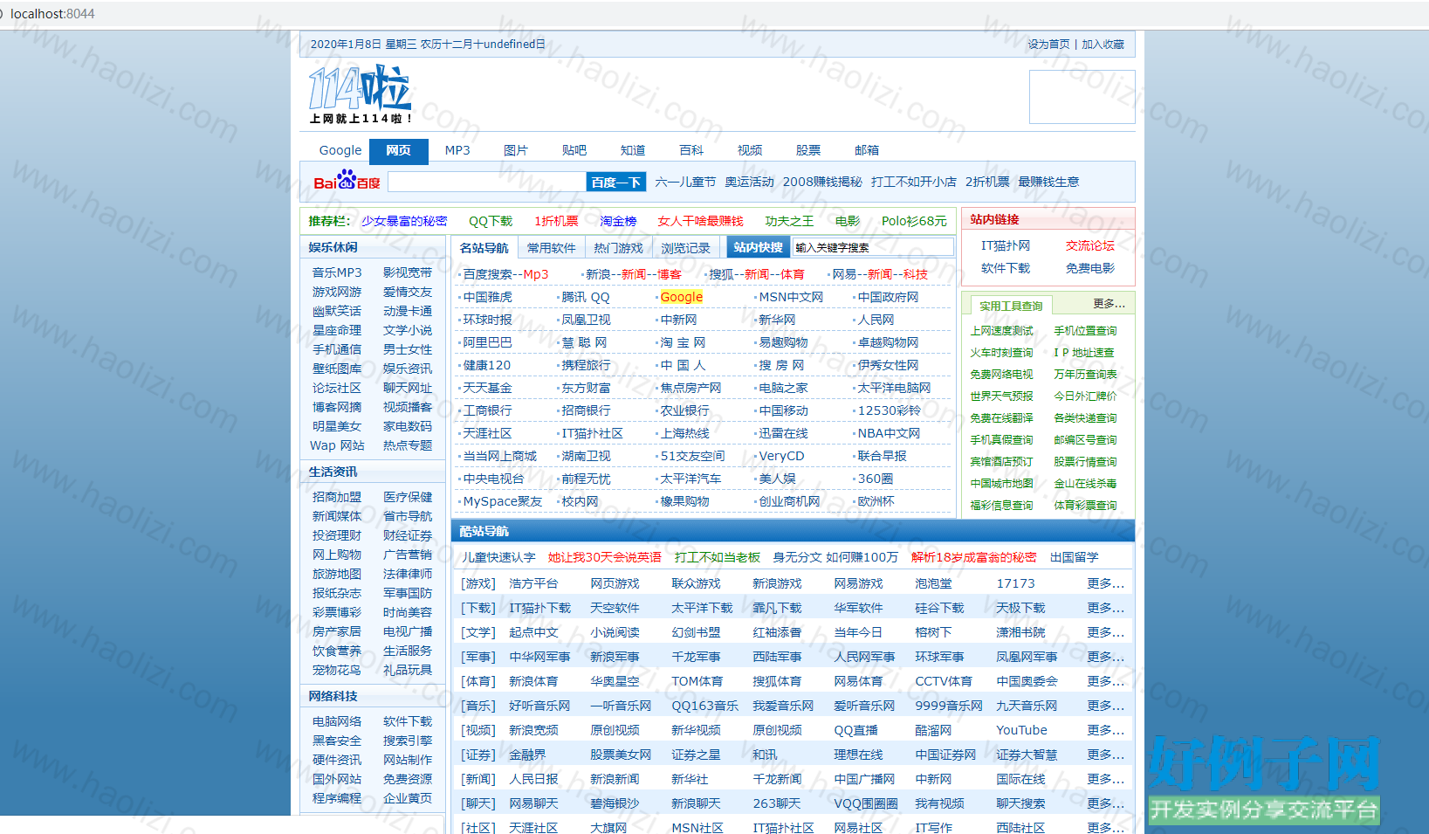
Task: Open the 工商银行 site link
Action: tap(488, 410)
